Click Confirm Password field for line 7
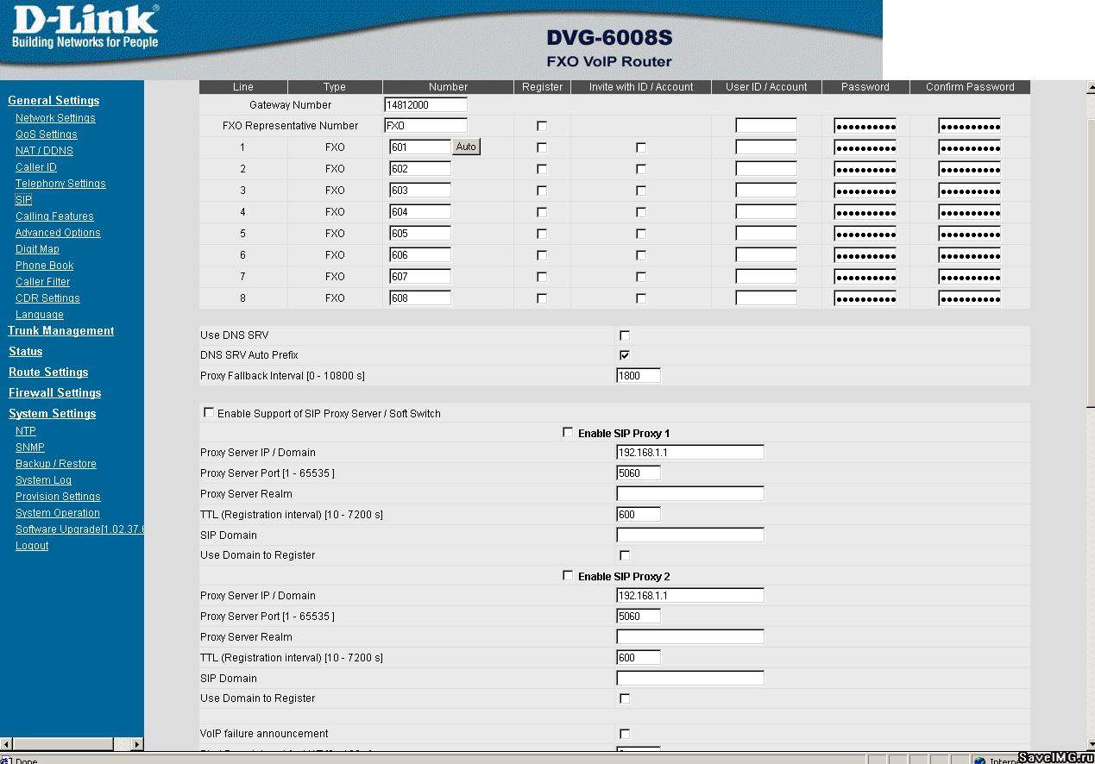 pyautogui.click(x=970, y=277)
